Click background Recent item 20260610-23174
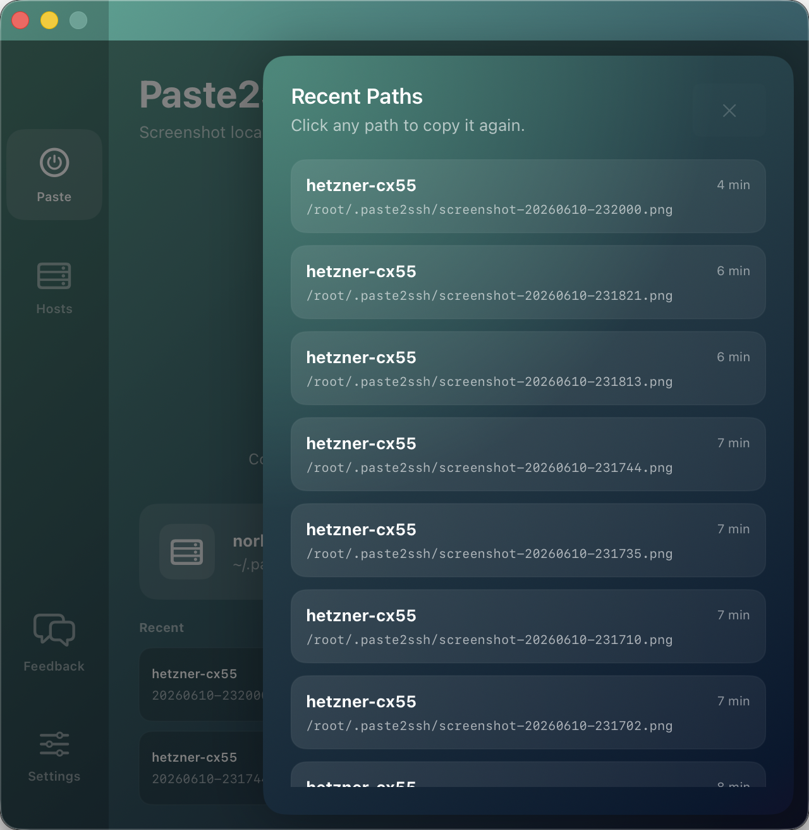Image resolution: width=809 pixels, height=830 pixels. 201,768
